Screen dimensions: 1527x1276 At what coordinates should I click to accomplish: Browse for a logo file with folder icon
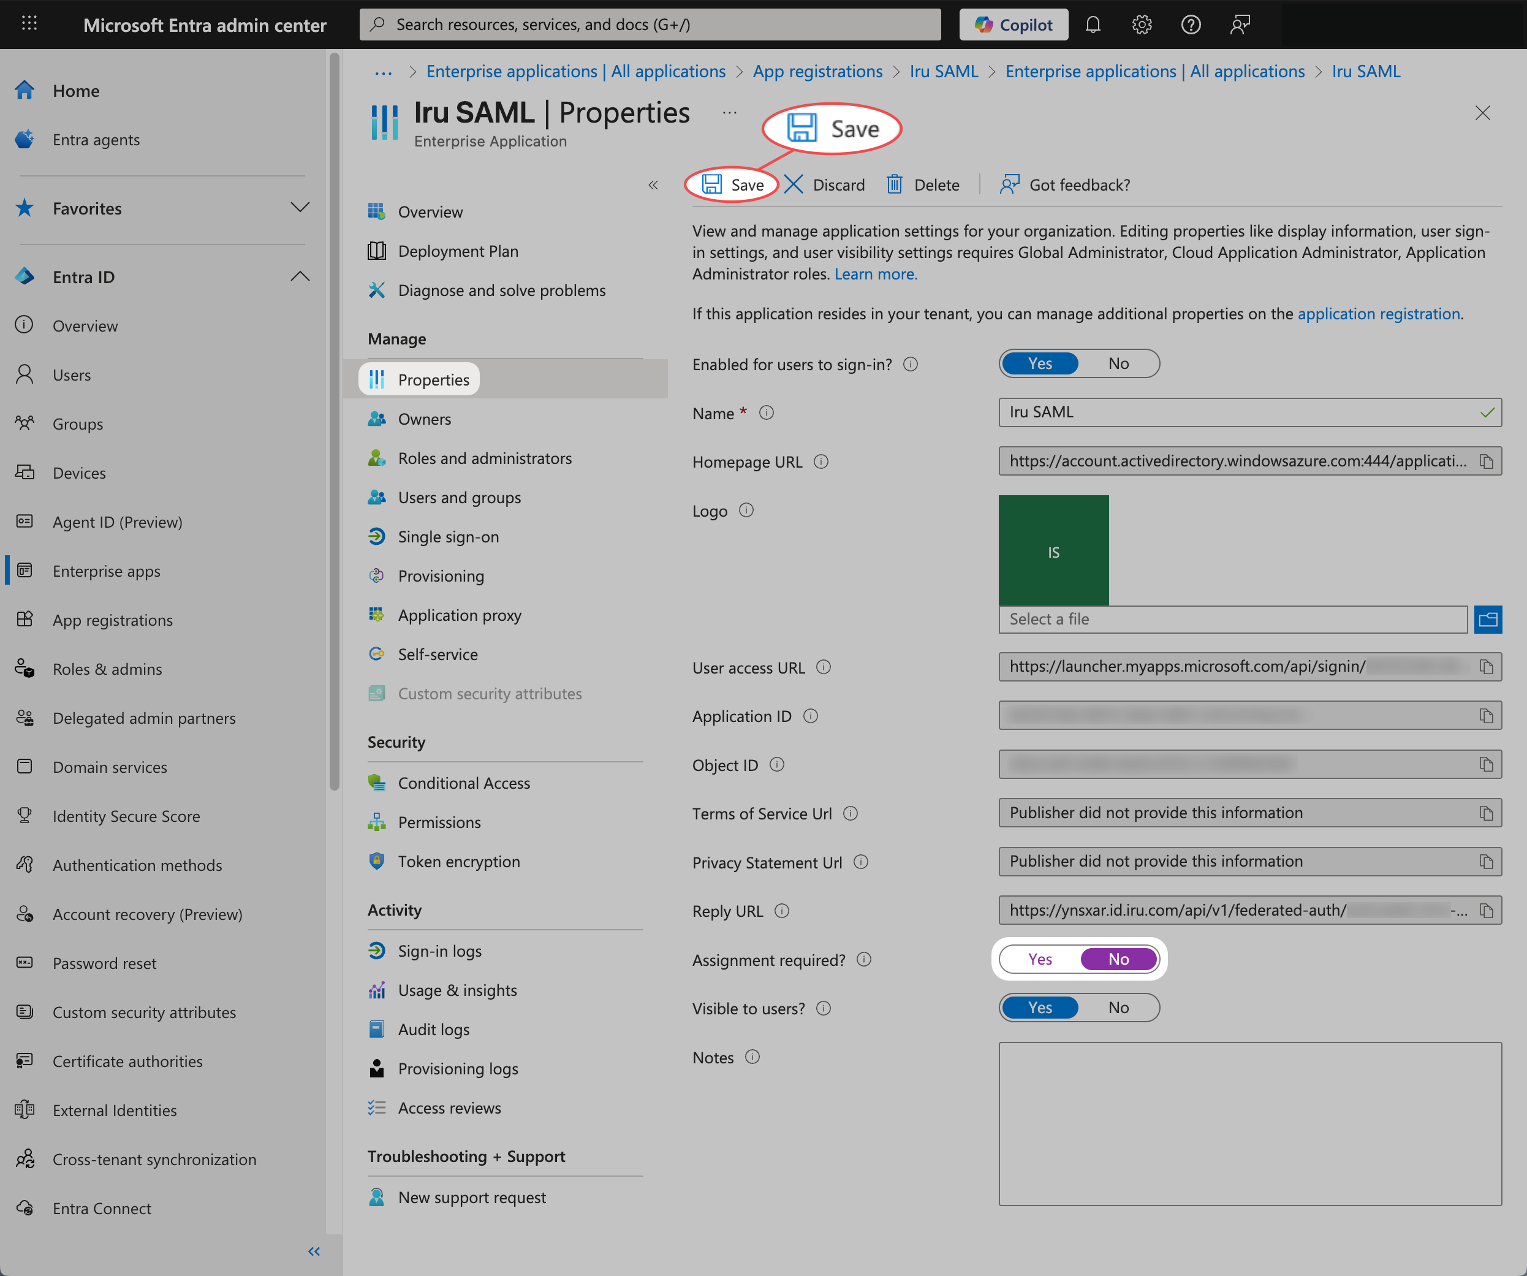click(x=1488, y=619)
